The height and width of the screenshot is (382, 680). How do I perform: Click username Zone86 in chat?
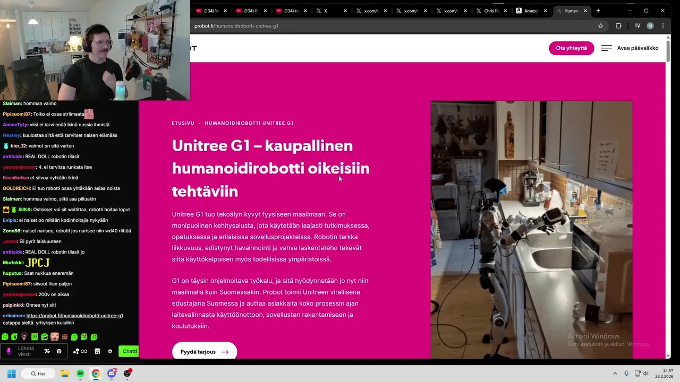point(11,231)
